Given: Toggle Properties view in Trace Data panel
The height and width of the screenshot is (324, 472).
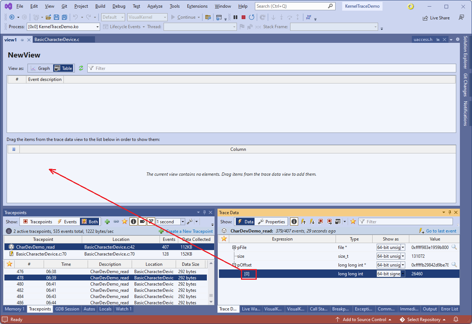Looking at the screenshot, I should pyautogui.click(x=271, y=221).
